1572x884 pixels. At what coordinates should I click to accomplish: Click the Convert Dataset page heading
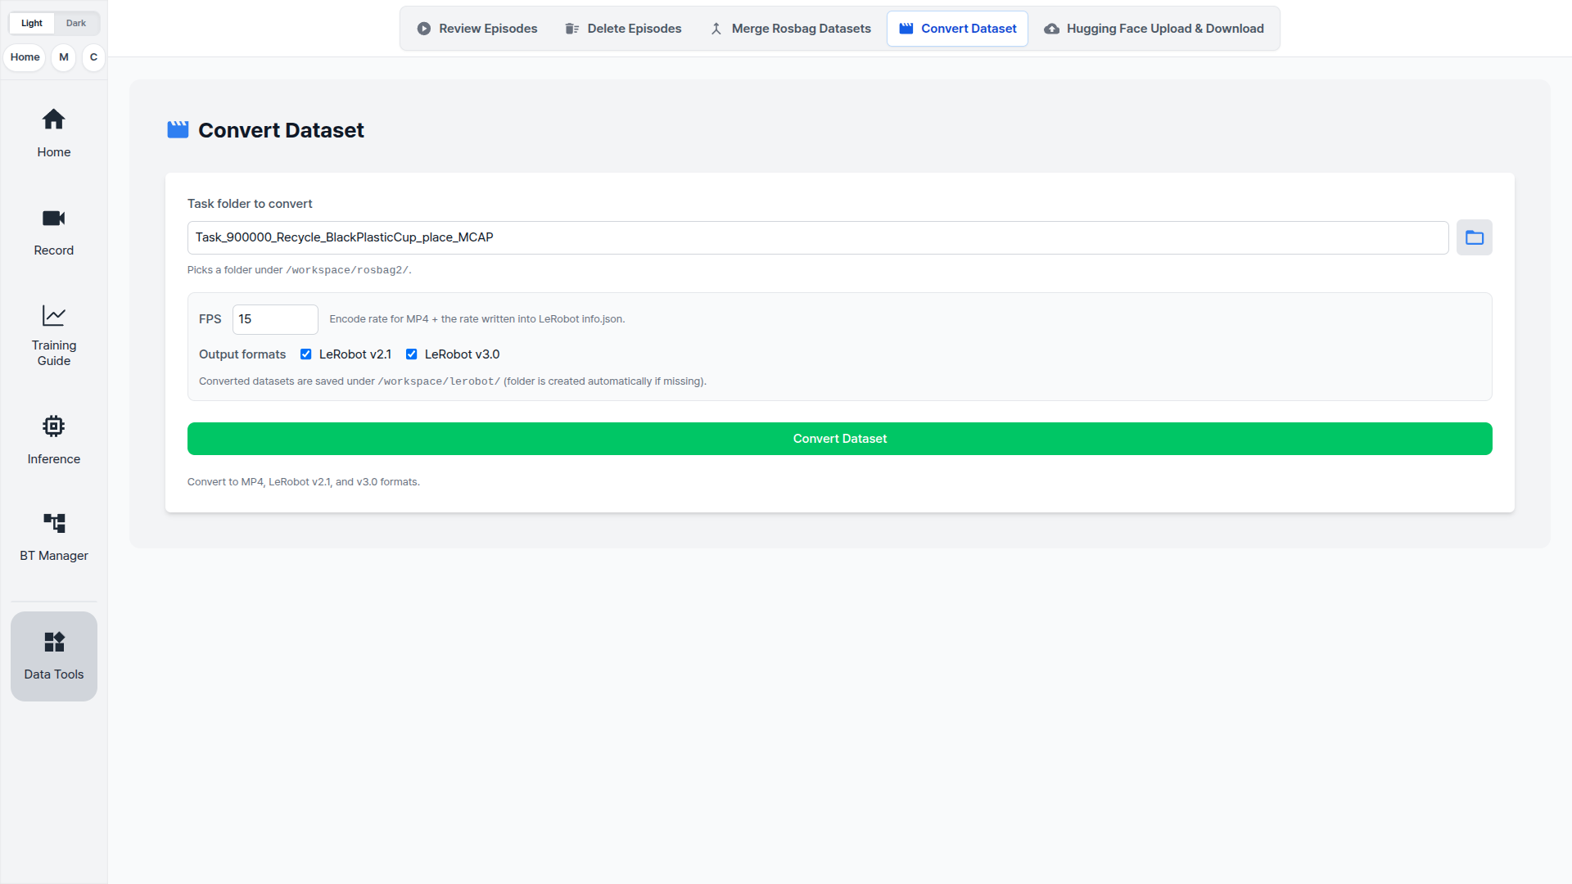coord(281,130)
